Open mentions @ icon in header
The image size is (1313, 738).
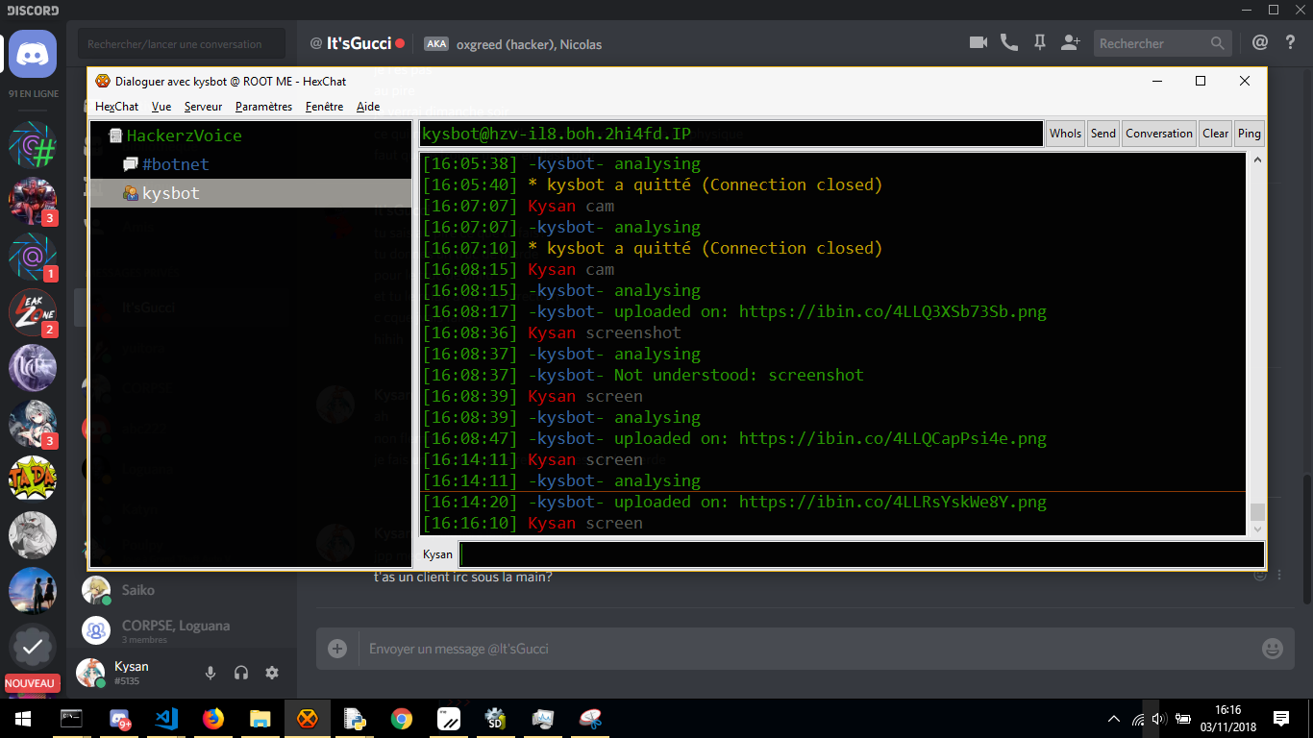(x=1260, y=42)
